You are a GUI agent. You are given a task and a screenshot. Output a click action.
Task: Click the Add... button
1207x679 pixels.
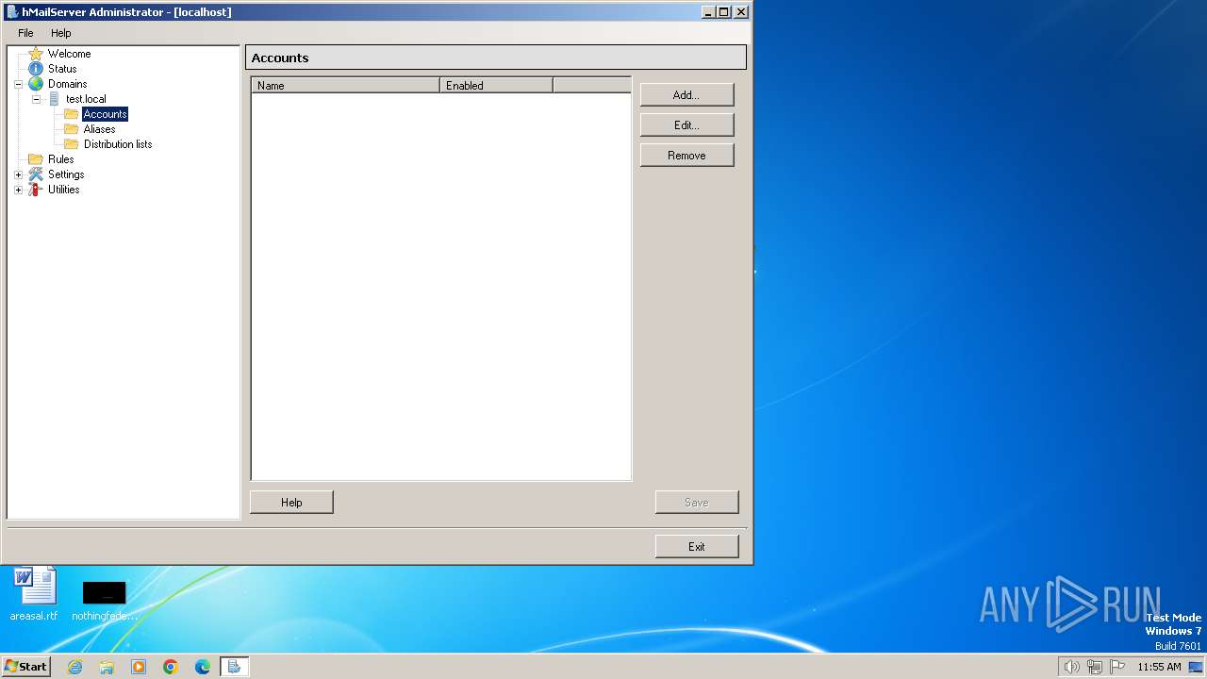tap(686, 95)
